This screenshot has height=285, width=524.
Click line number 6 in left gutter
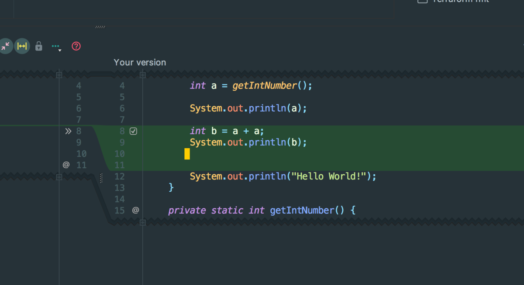pyautogui.click(x=79, y=109)
